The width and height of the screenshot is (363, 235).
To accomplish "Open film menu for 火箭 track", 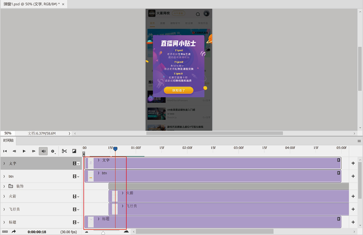I will pos(76,196).
